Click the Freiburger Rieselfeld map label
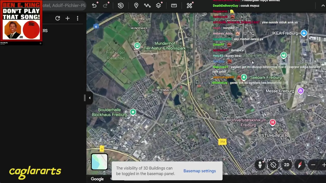Image resolution: width=326 pixels, height=183 pixels. point(115,55)
